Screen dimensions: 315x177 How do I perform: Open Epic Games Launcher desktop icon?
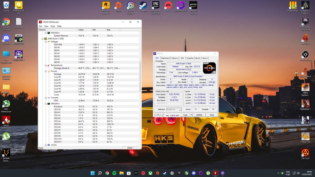[x=156, y=6]
